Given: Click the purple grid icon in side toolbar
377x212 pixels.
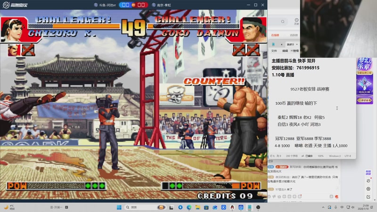Looking at the screenshot, I should pyautogui.click(x=368, y=172).
